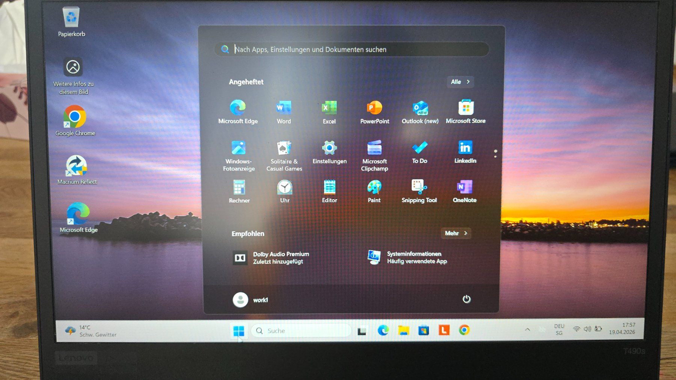Focus the Start menu search field
Image resolution: width=676 pixels, height=380 pixels.
352,49
